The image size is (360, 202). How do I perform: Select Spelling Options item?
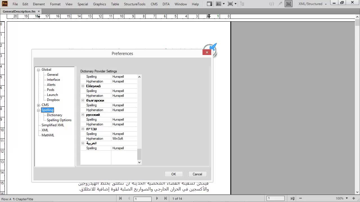59,120
